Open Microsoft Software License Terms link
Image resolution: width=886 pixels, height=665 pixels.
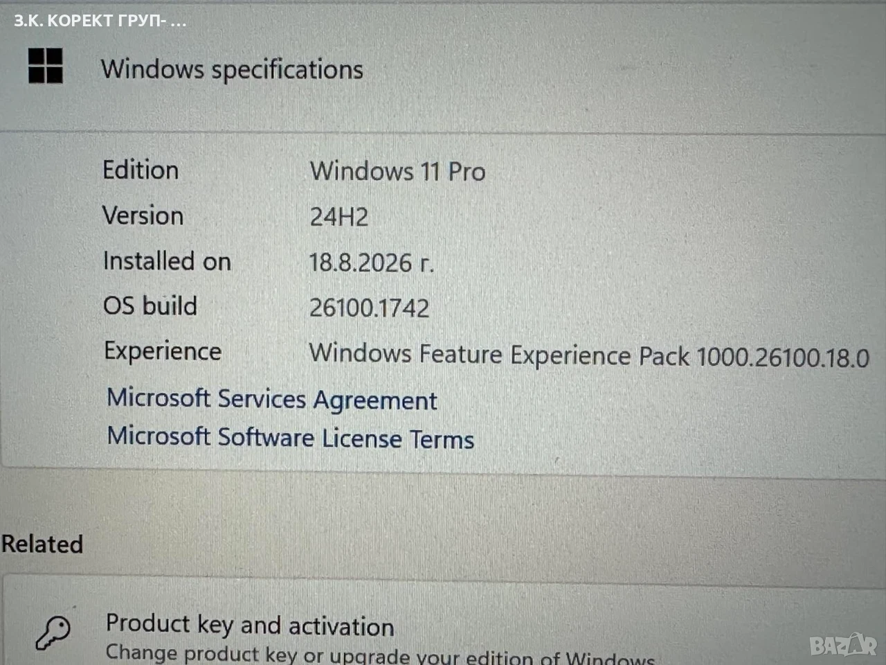(x=291, y=438)
